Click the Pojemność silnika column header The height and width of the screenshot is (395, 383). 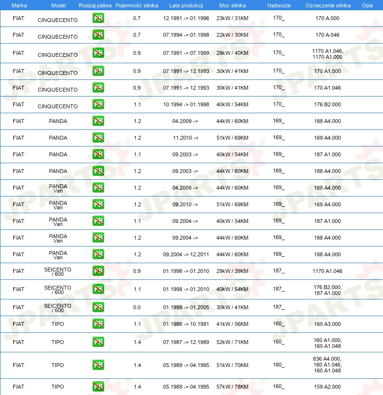(137, 5)
